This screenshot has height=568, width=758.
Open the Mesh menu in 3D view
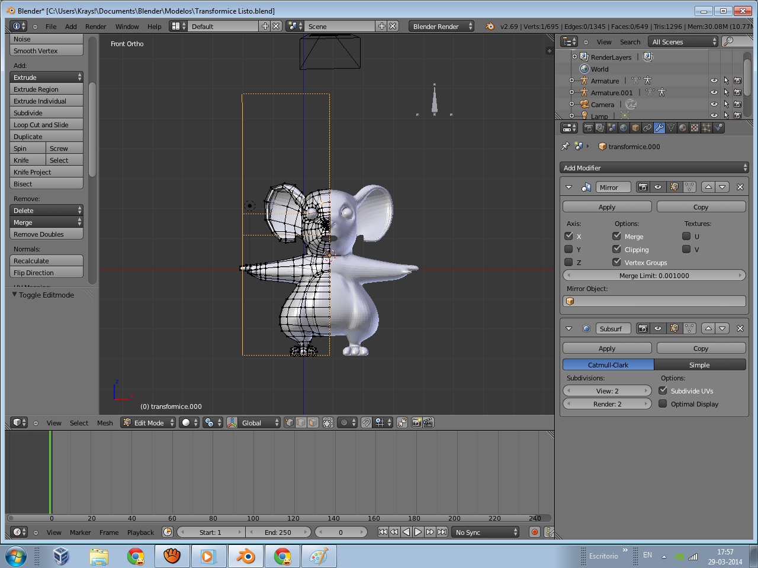pos(105,423)
